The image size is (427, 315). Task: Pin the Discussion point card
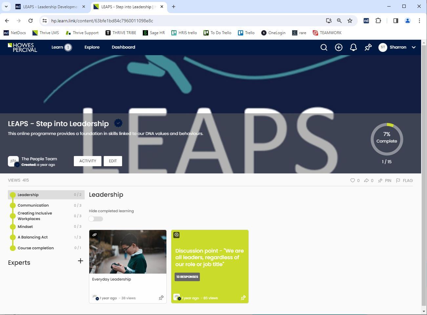pos(243,298)
